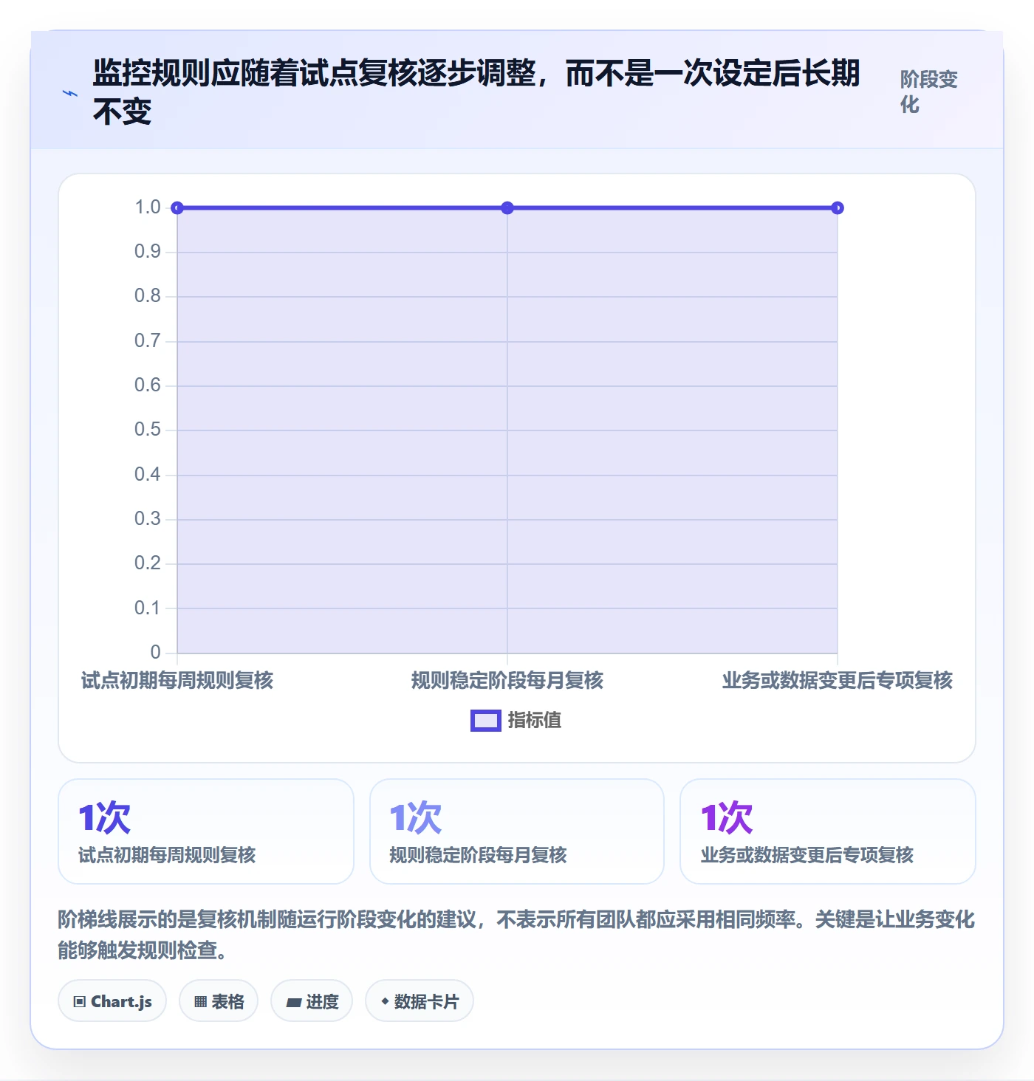Click the square icon in the Chart.js tag
Image resolution: width=1034 pixels, height=1081 pixels.
(80, 1002)
